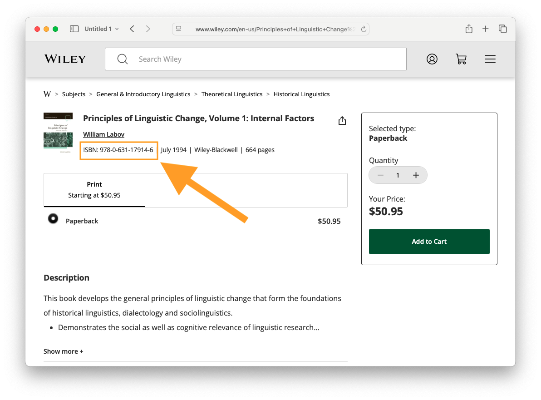Click the Add to Cart button
This screenshot has height=400, width=541.
pyautogui.click(x=429, y=242)
